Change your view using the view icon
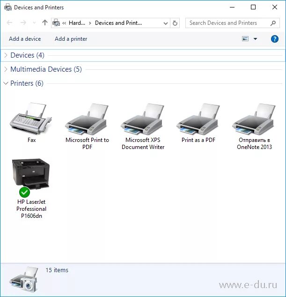Viewport: 286px width, 297px height. (x=245, y=39)
